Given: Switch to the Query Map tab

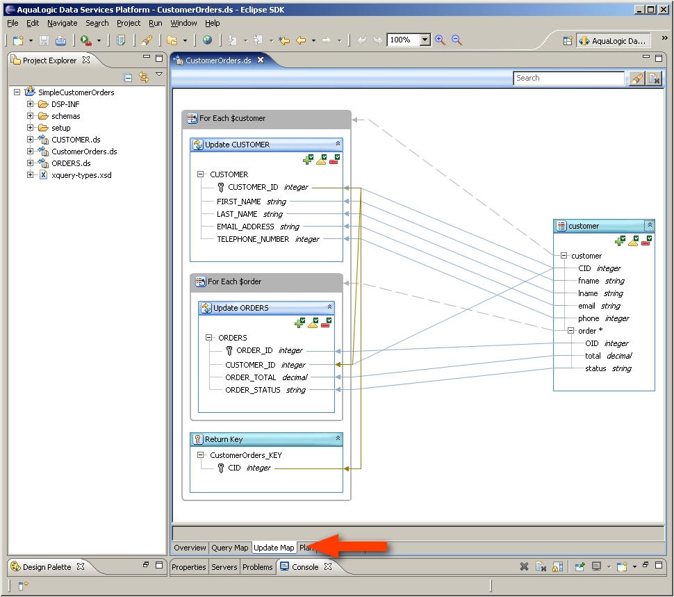Looking at the screenshot, I should click(x=230, y=548).
